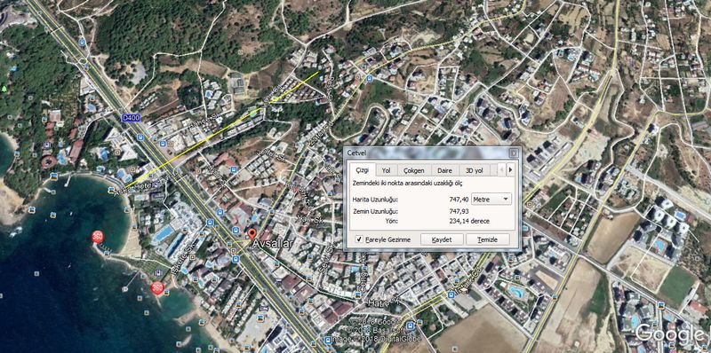Click the transit icon above the Google copyright text
This screenshot has height=353, width=711.
tap(411, 325)
